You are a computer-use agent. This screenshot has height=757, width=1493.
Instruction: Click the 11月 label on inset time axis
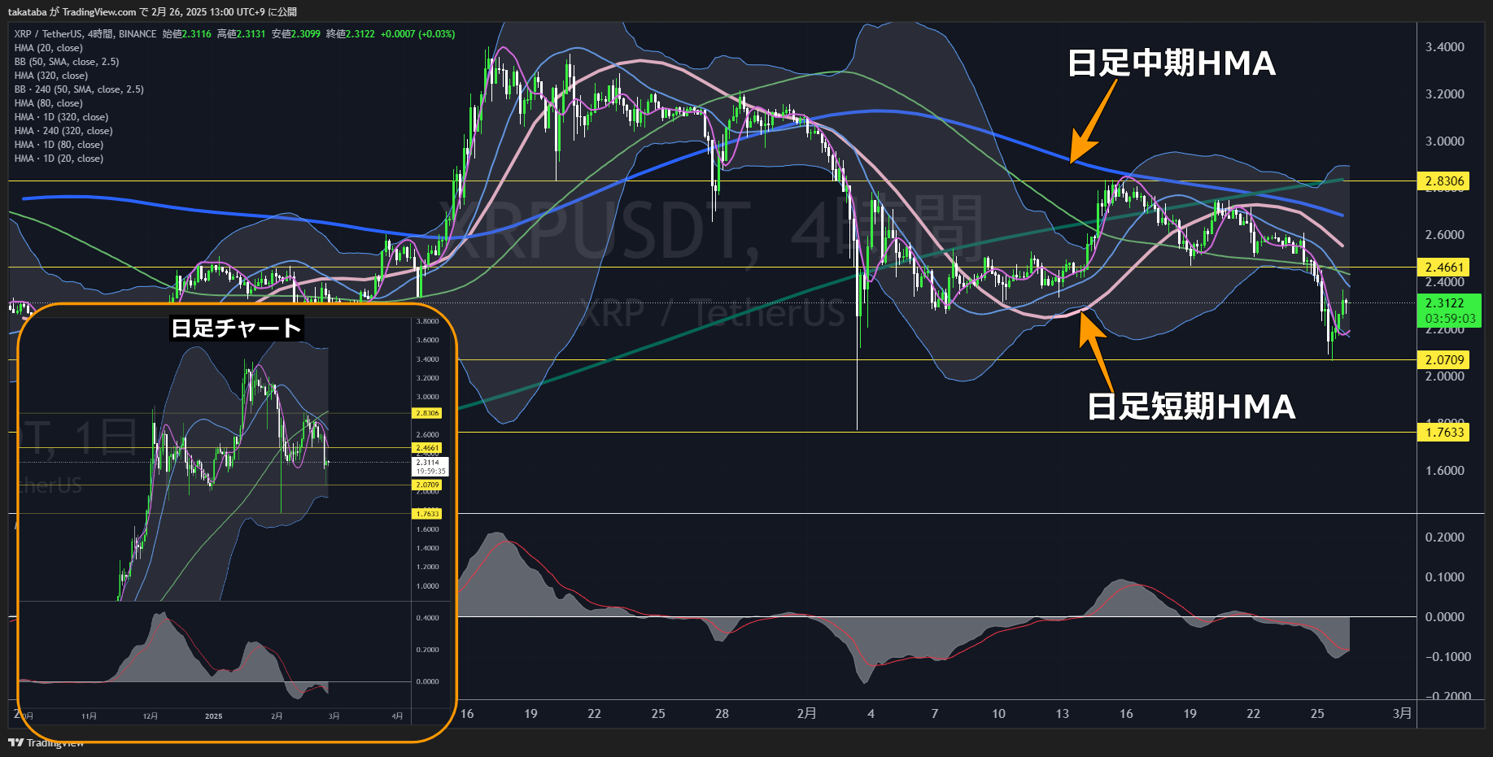coord(89,716)
